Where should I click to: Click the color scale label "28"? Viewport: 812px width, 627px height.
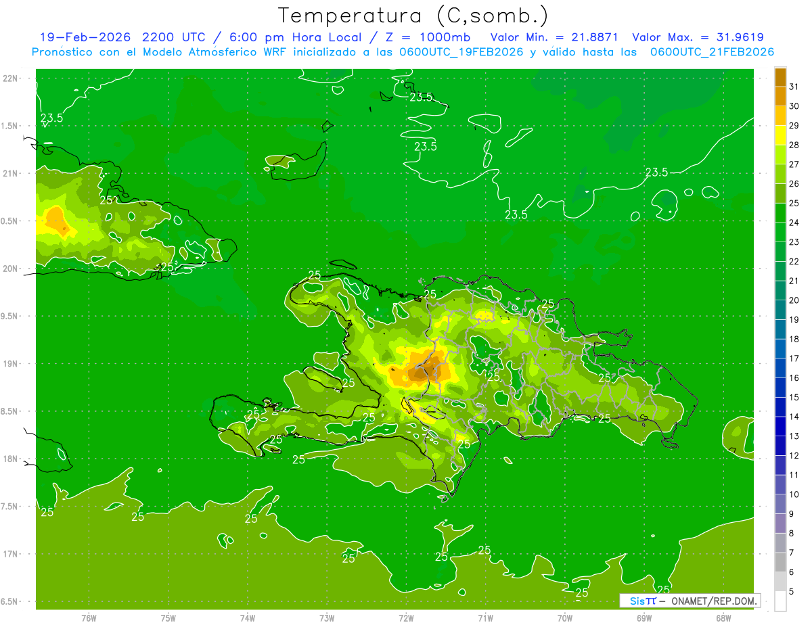[x=794, y=145]
